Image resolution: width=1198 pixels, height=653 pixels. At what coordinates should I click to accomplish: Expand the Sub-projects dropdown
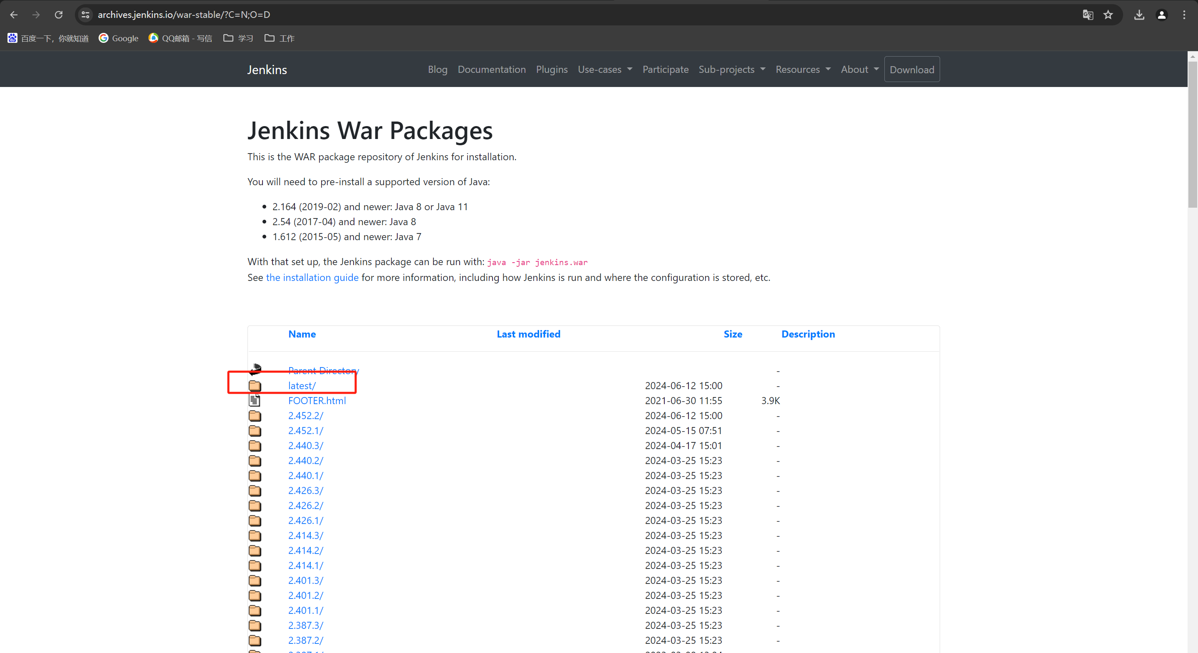coord(732,70)
